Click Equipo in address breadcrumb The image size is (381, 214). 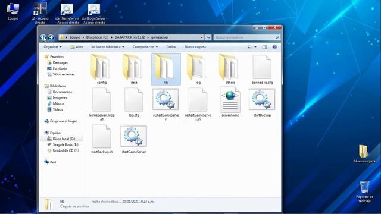[x=74, y=37]
